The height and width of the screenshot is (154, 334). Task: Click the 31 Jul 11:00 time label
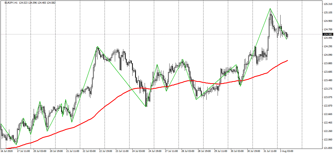coord(270,151)
